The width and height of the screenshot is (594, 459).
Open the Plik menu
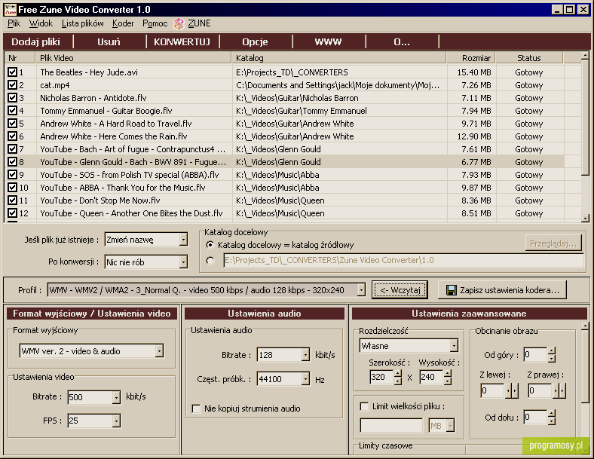[14, 23]
